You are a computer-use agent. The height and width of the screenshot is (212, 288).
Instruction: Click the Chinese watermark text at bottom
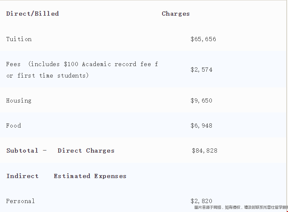coord(241,208)
